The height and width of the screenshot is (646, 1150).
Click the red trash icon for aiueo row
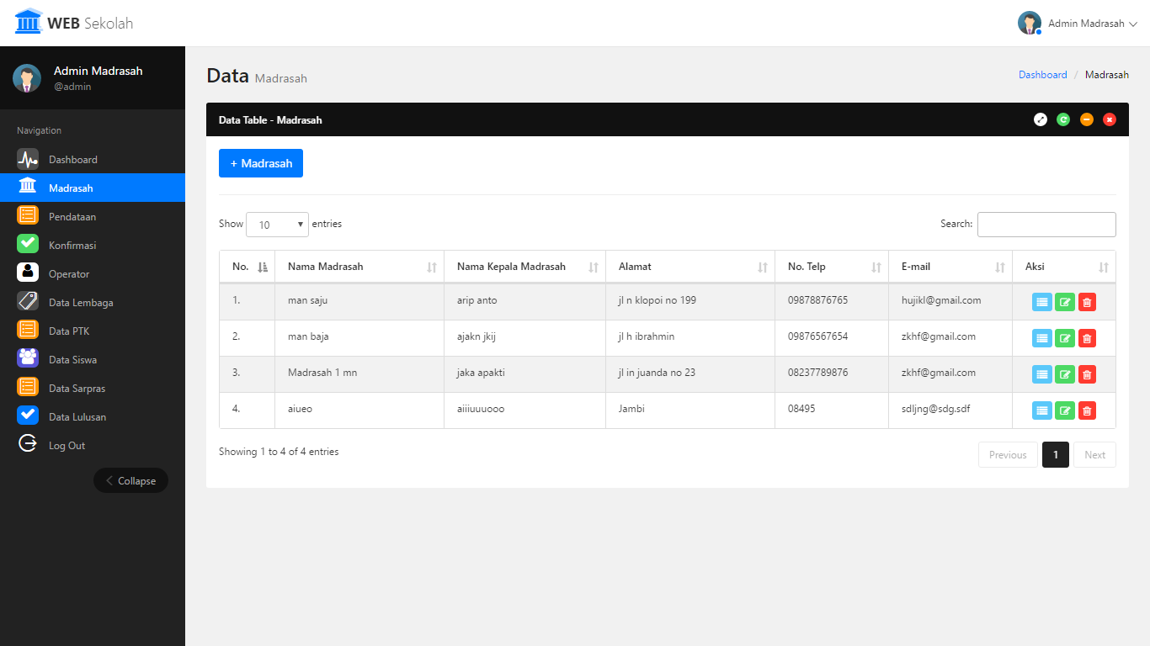(1087, 410)
